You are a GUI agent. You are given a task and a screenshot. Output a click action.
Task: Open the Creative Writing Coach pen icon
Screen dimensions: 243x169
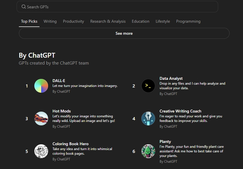pos(148,118)
